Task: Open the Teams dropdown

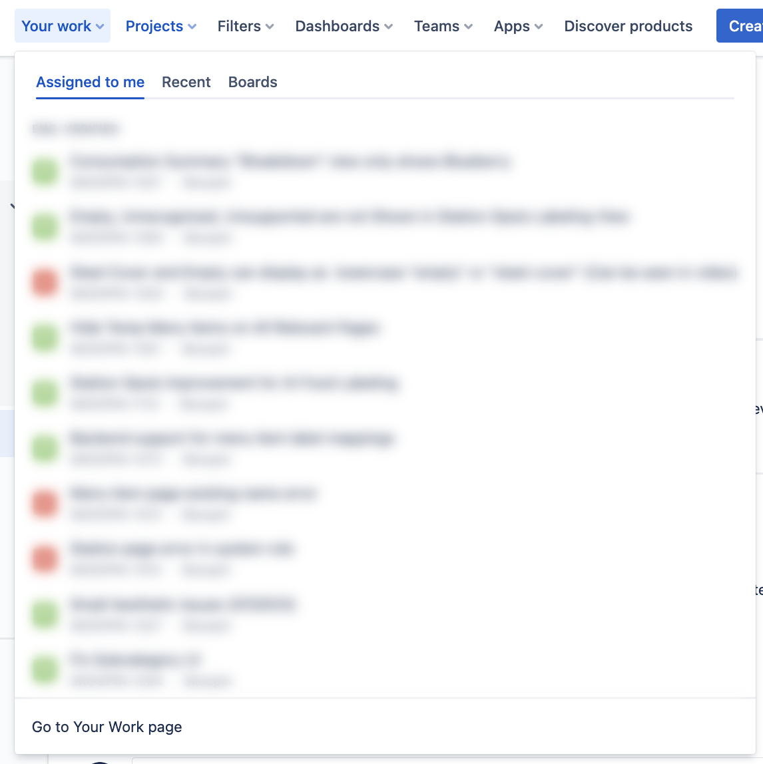Action: pos(443,26)
